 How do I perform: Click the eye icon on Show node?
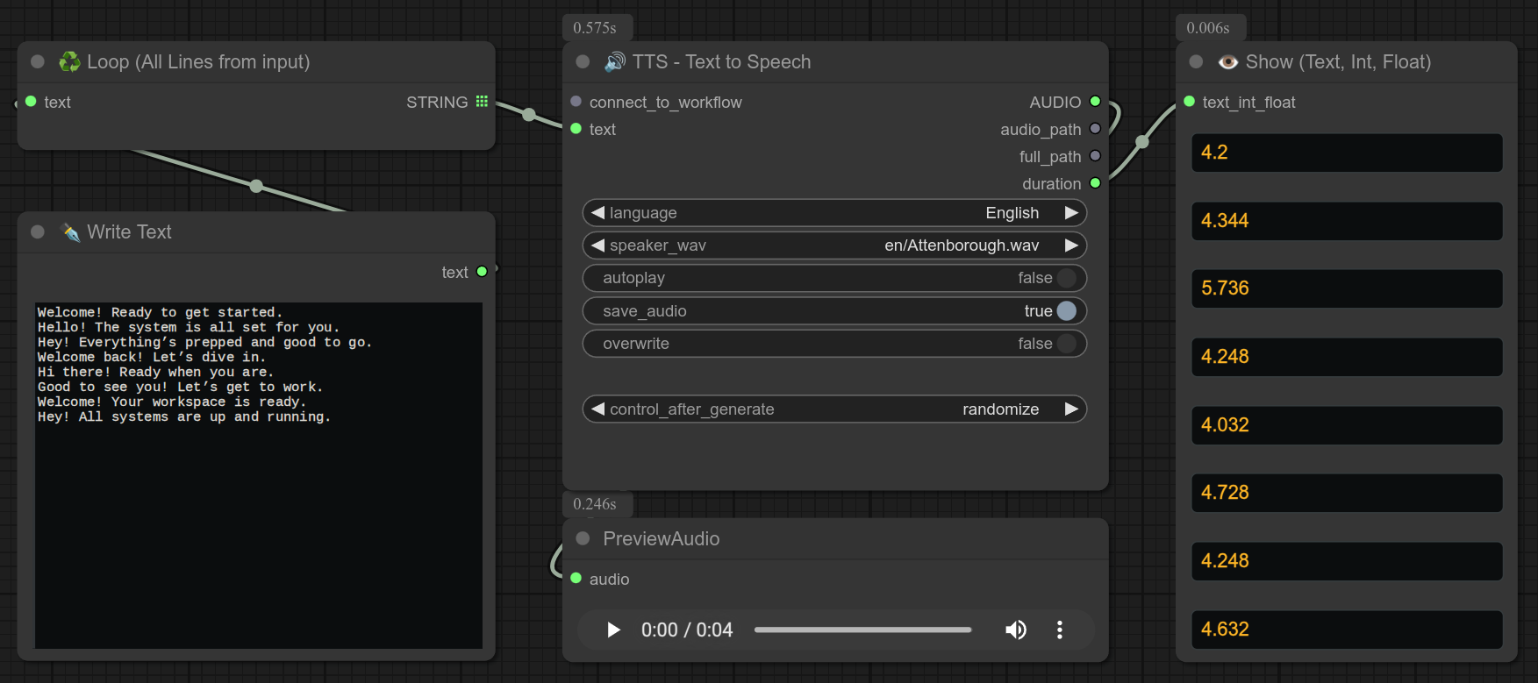tap(1228, 61)
